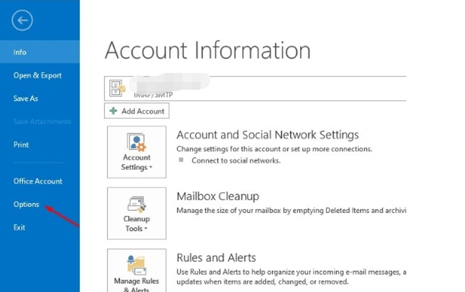Viewport: 465px width, 292px height.
Task: Open the Open & Export page
Action: pos(37,76)
